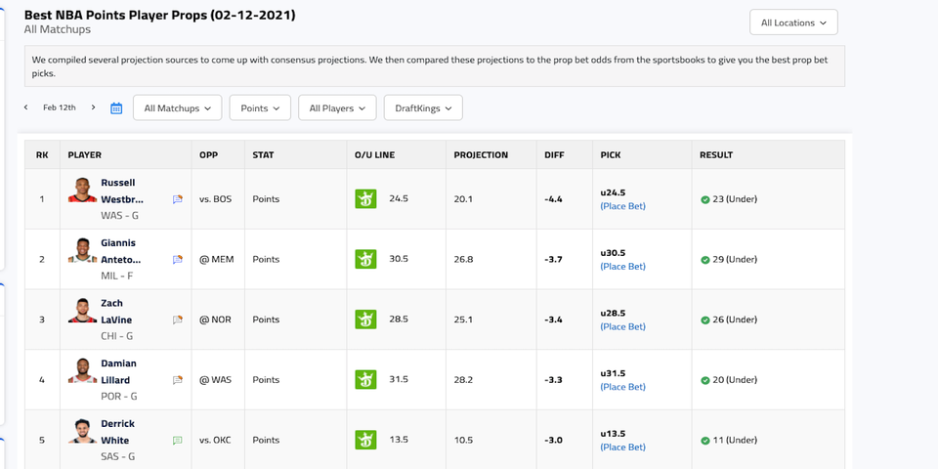The height and width of the screenshot is (469, 938).
Task: Click the -3.7 diff value
Action: (553, 260)
